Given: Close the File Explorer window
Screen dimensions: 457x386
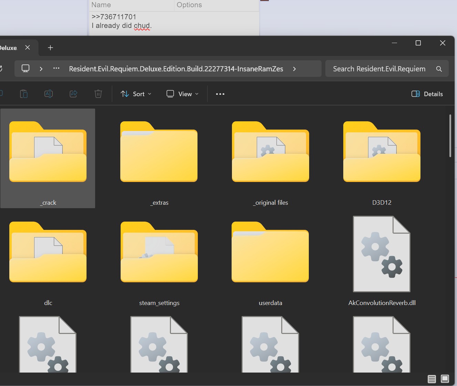Looking at the screenshot, I should (443, 43).
